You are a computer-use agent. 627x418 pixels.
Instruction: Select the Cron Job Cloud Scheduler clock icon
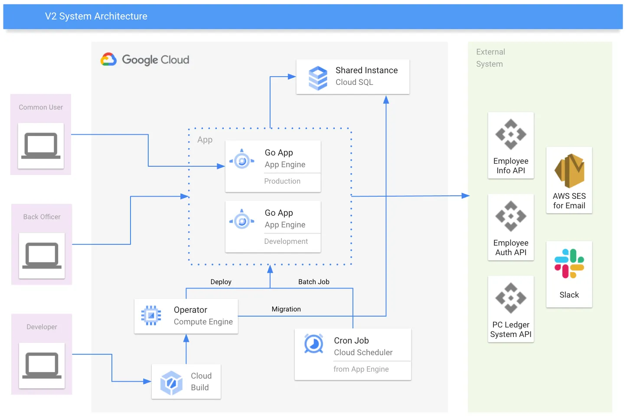tap(313, 344)
